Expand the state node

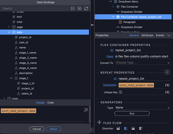4,99
